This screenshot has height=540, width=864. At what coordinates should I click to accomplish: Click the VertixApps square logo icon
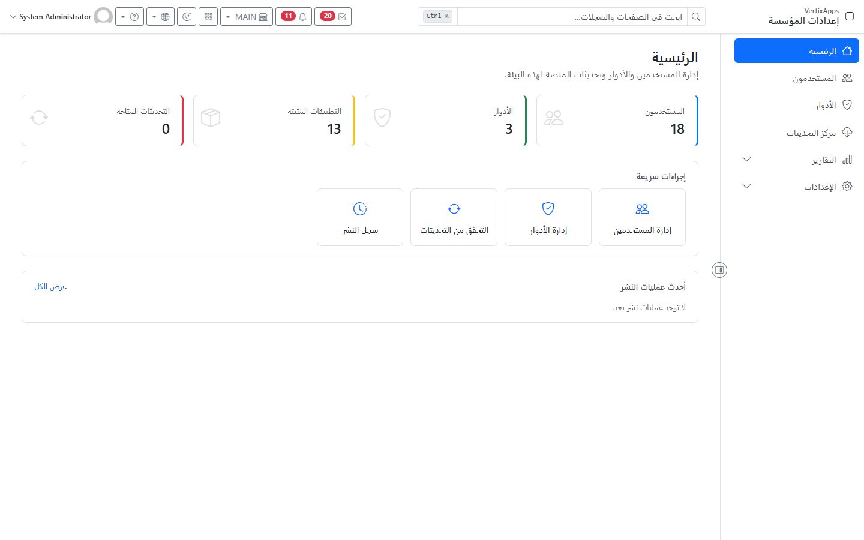850,16
